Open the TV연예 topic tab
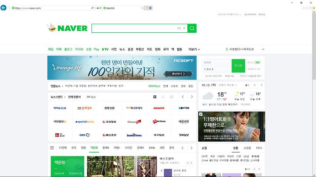Image resolution: width=316 pixels, height=177 pixels. 63,148
